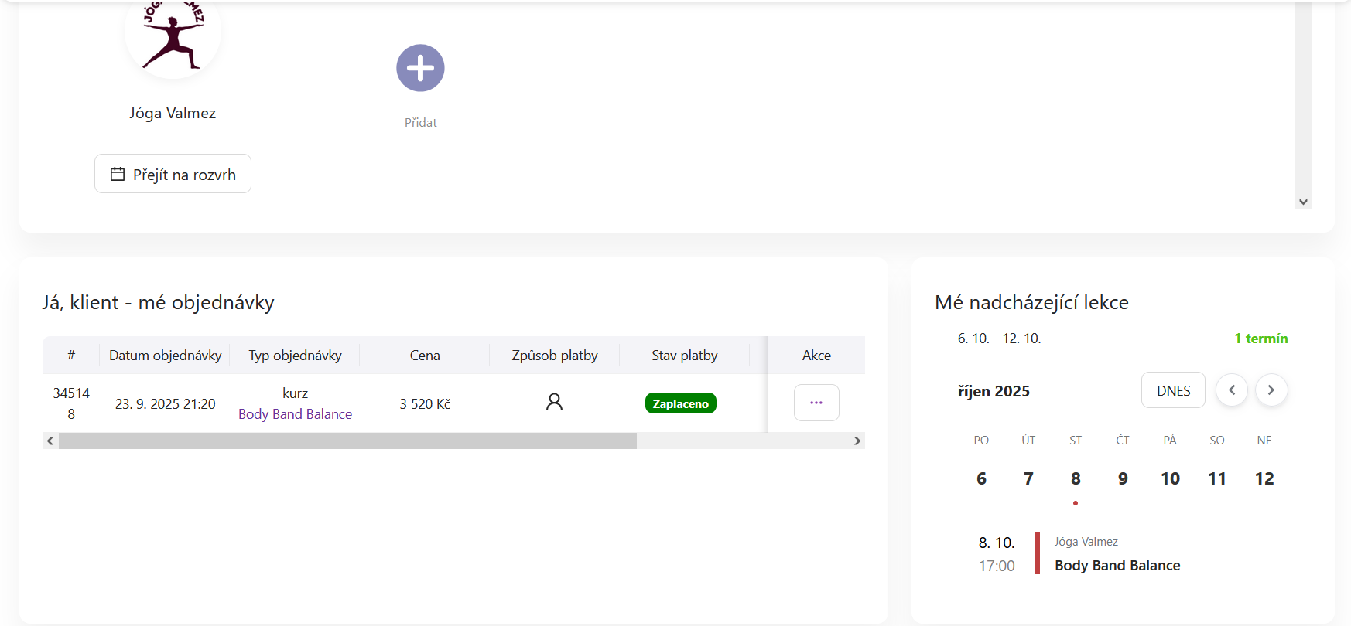Click the purple plus Přidat icon
The image size is (1351, 626).
click(x=420, y=68)
